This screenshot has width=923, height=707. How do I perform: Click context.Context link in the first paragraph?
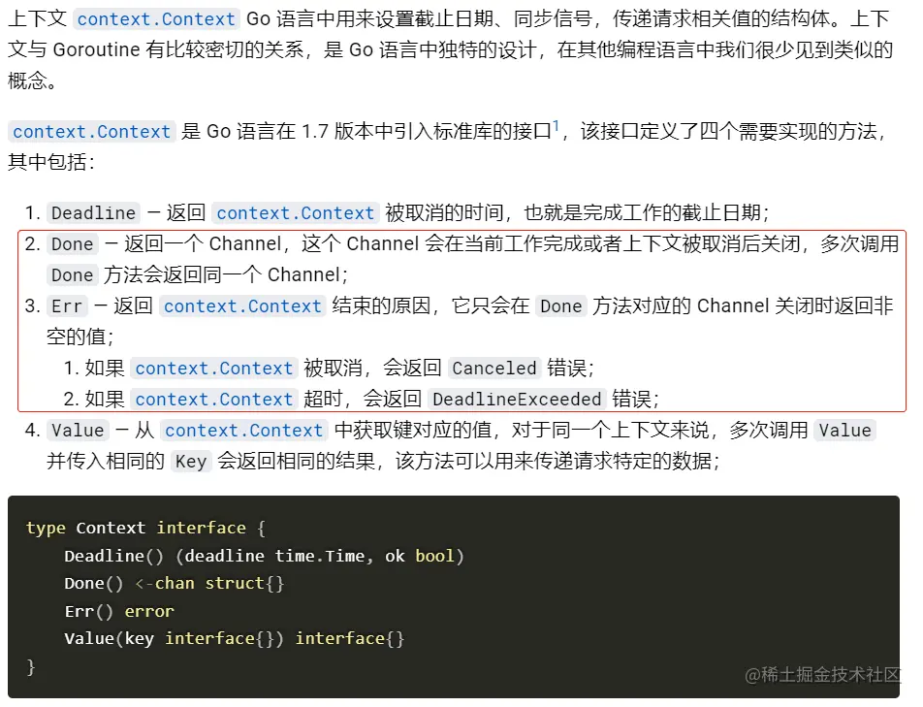click(x=156, y=19)
